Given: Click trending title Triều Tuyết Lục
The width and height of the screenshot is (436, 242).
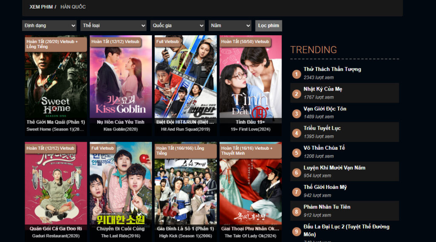Looking at the screenshot, I should pyautogui.click(x=322, y=128).
